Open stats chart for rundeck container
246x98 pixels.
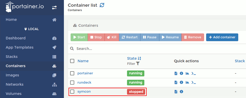point(187,82)
